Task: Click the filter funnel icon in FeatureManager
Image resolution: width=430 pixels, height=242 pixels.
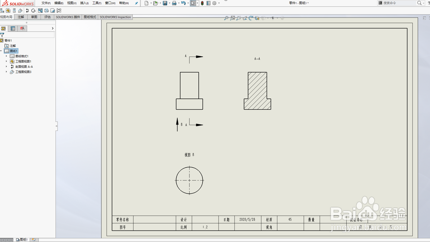Action: pos(2,35)
